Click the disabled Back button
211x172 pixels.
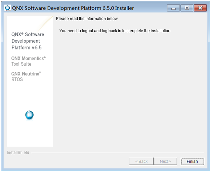point(141,161)
